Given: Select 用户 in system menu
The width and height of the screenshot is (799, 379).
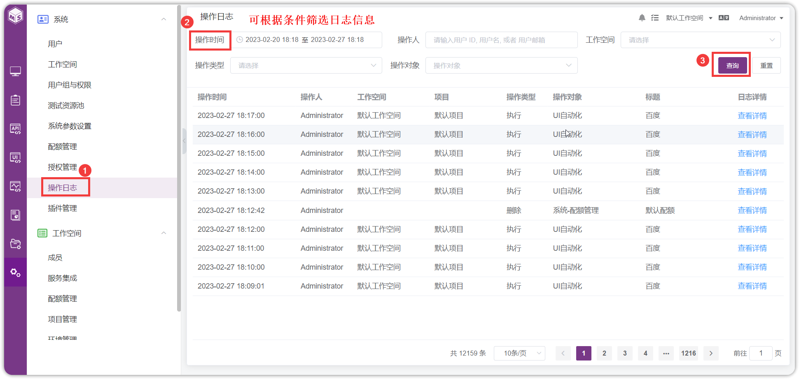Looking at the screenshot, I should point(55,44).
